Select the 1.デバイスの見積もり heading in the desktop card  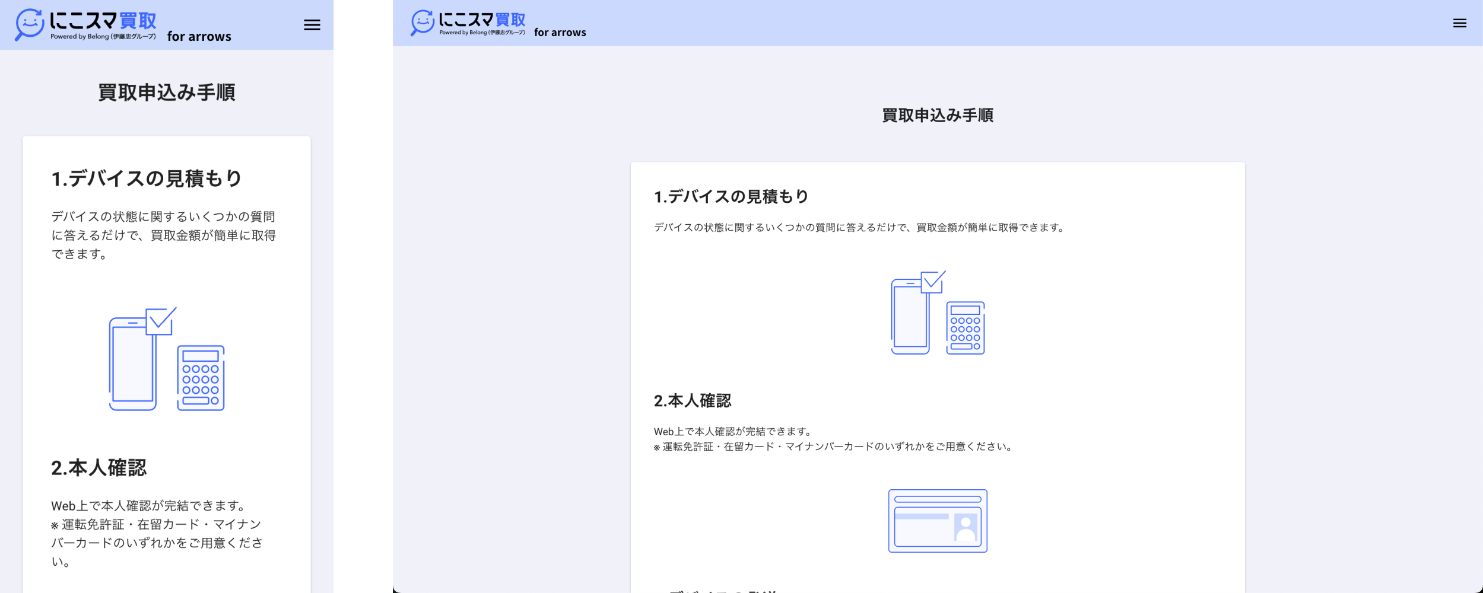click(x=731, y=196)
